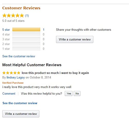Screen dimensions: 129x121
Task: Click bottom Write a customer review button
Action: pyautogui.click(x=21, y=114)
